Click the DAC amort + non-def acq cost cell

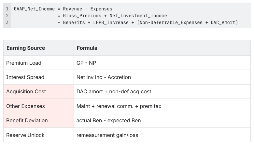114,92
